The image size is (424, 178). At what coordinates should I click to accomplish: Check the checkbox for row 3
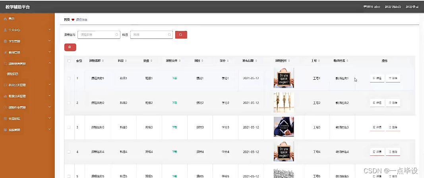click(69, 127)
